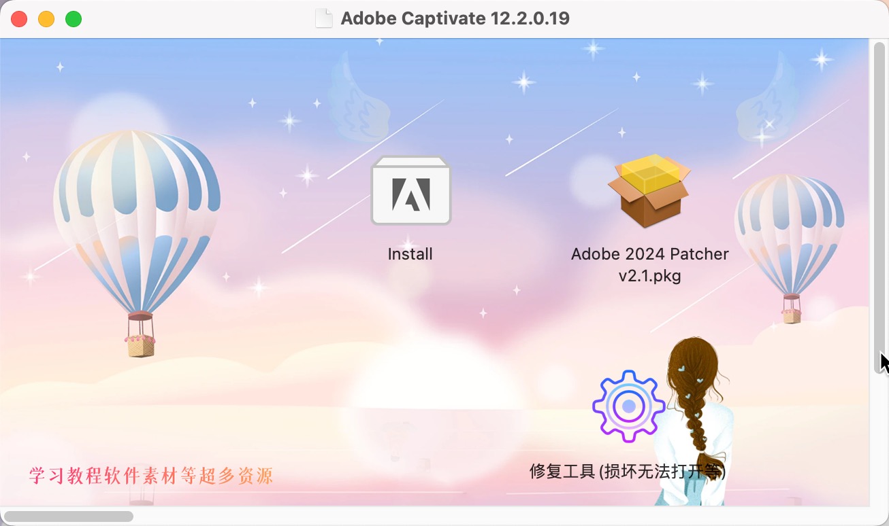
Task: Click the vertical scrollbar thumb
Action: pyautogui.click(x=879, y=207)
